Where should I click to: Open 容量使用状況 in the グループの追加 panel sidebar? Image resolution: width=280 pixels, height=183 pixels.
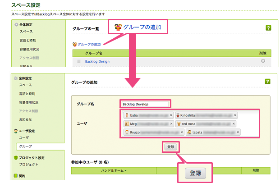[28, 102]
